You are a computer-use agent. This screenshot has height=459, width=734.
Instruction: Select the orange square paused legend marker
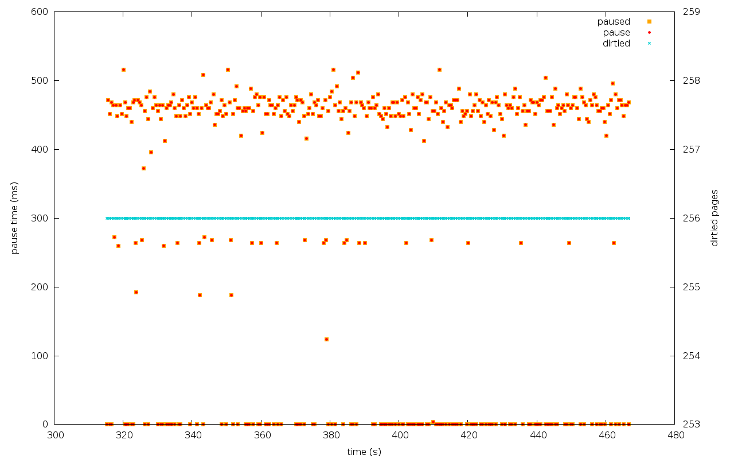650,22
